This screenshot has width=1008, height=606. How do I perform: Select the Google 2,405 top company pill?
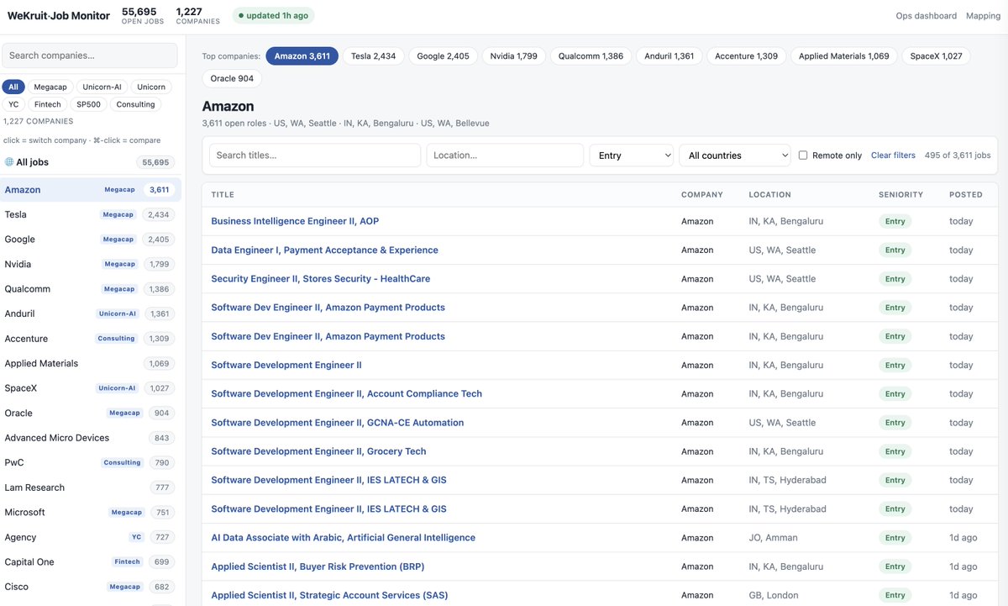[443, 56]
